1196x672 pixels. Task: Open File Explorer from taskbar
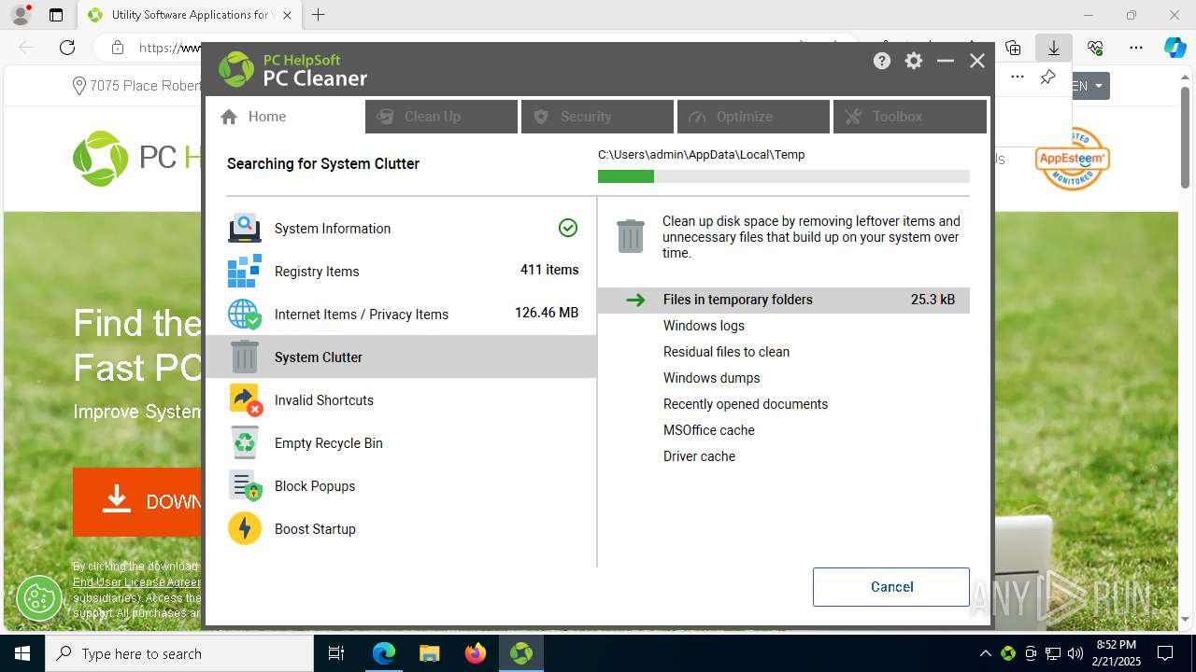[x=430, y=653]
